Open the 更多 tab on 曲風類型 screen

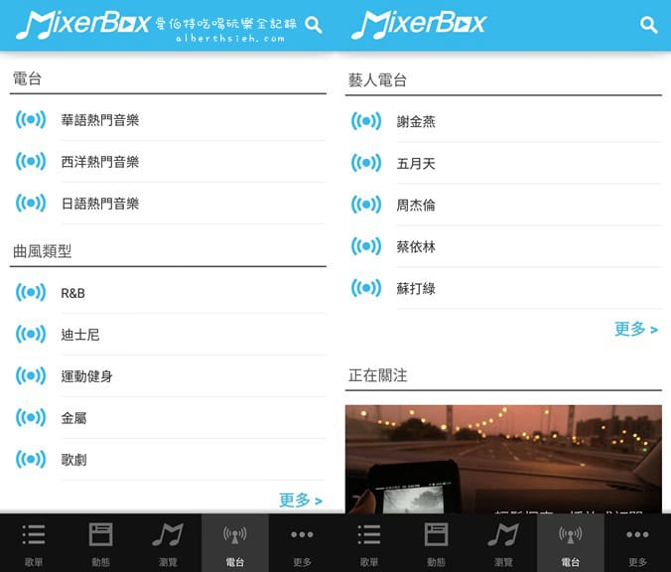(302, 543)
